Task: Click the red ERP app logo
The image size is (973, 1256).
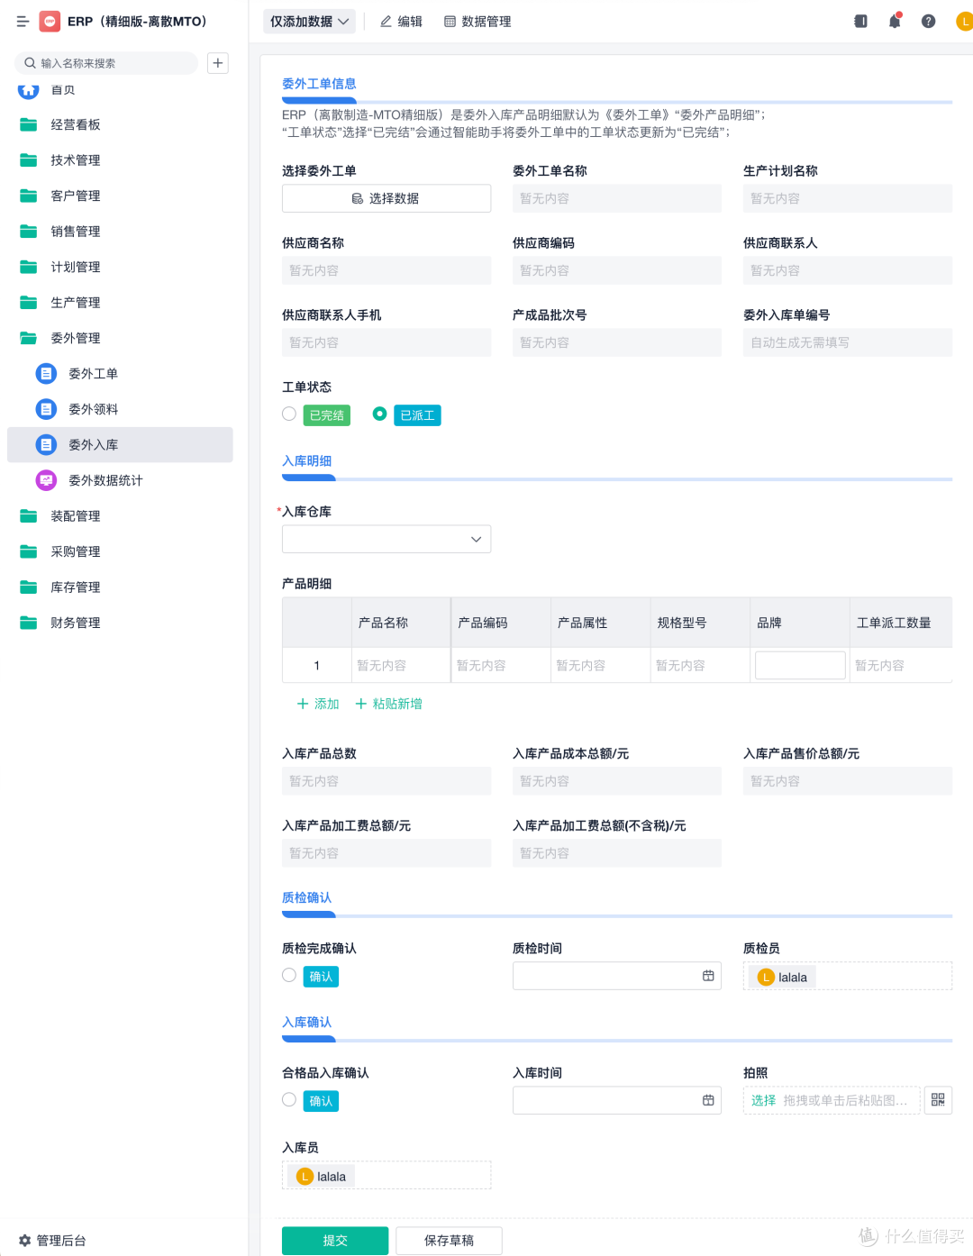Action: 50,22
